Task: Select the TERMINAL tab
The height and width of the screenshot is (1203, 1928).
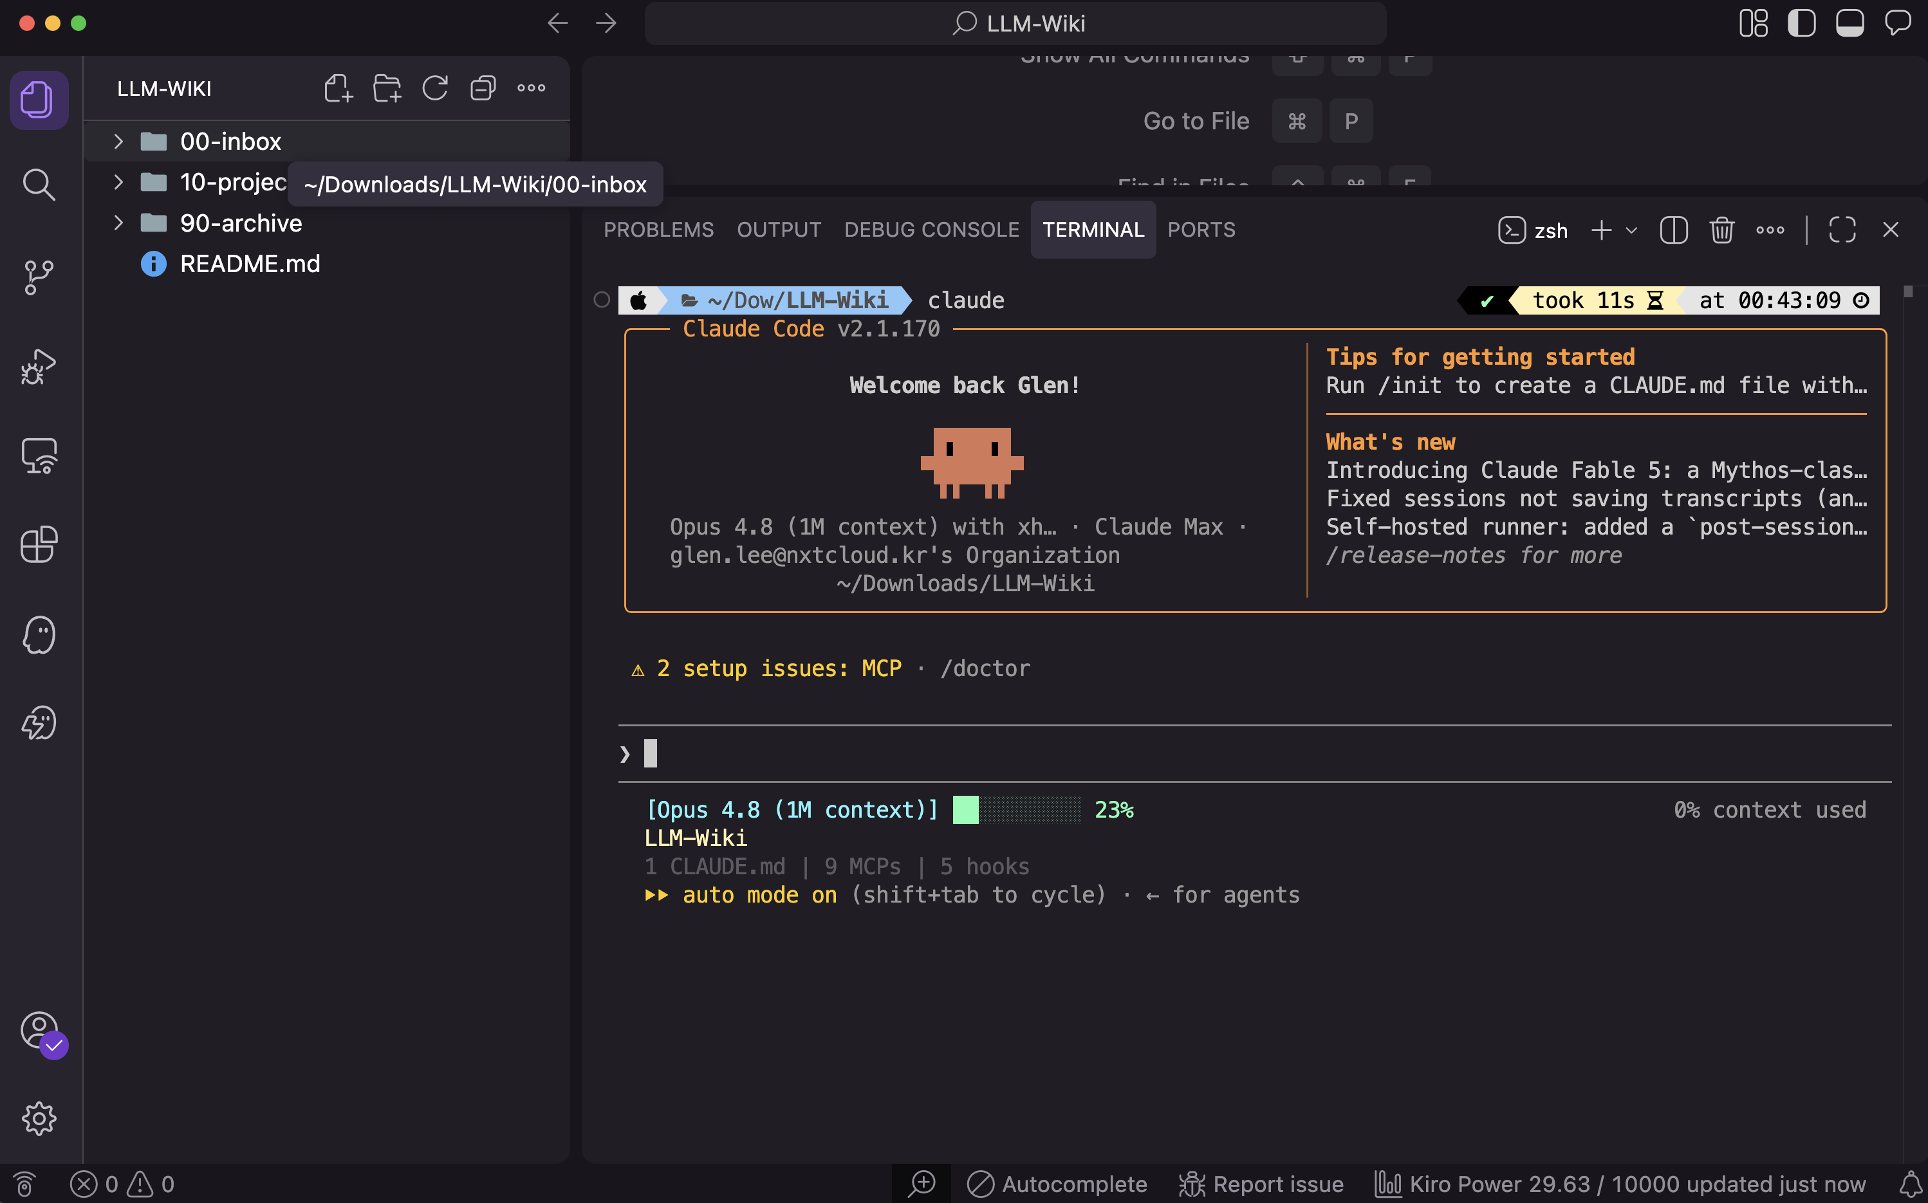Action: [1093, 230]
